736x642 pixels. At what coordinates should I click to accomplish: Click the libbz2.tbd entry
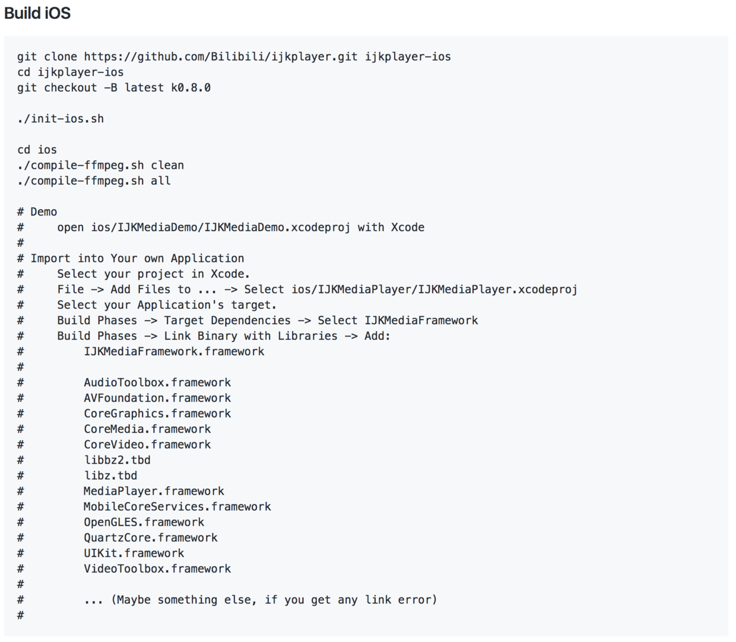(117, 460)
